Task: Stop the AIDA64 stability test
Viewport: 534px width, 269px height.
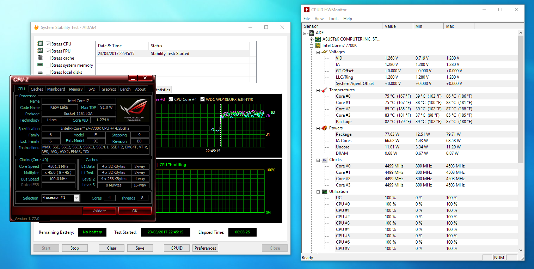Action: coord(75,248)
